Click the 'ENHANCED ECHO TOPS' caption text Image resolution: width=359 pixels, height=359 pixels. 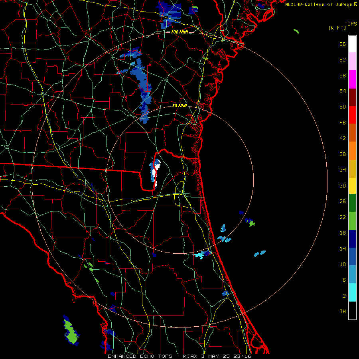140,356
